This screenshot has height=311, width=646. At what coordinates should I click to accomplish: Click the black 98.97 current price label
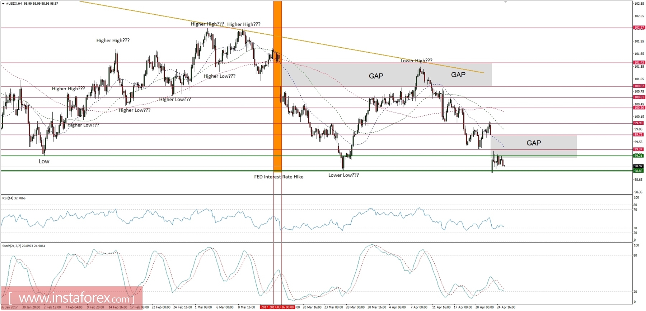click(638, 166)
